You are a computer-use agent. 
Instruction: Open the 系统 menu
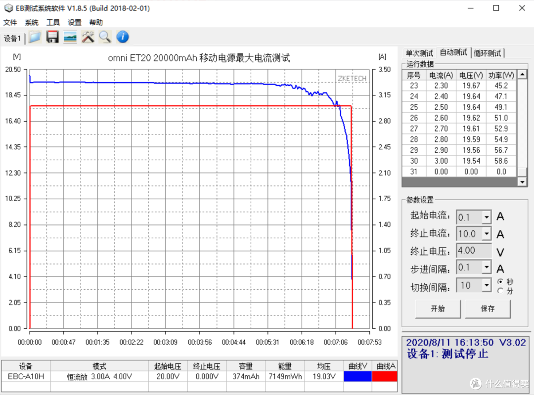pos(32,22)
